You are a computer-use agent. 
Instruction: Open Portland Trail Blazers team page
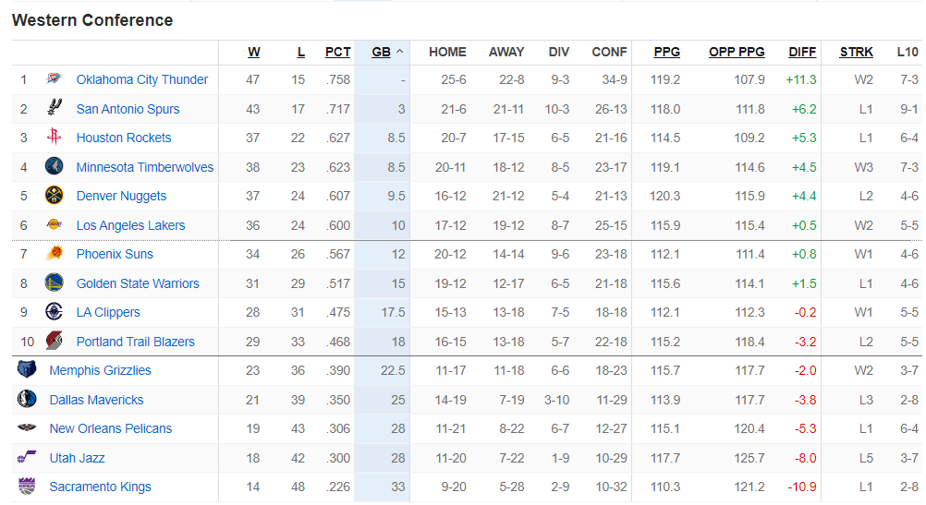[135, 342]
